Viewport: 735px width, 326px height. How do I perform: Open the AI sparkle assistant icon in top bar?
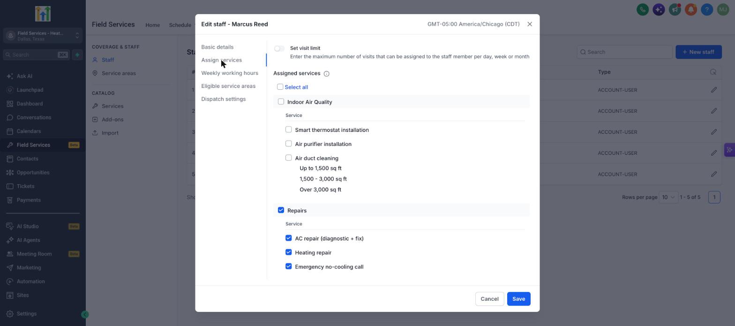click(x=659, y=9)
